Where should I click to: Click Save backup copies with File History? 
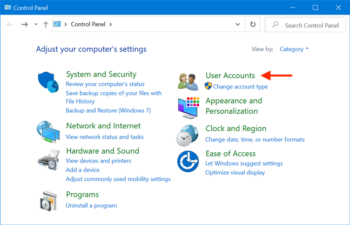tap(113, 97)
